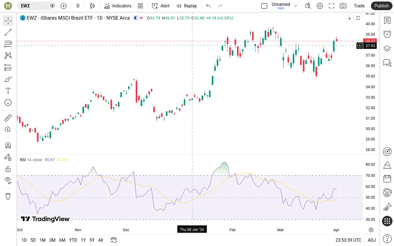This screenshot has height=246, width=394.
Task: Open the object tree layers panel
Action: [x=387, y=49]
